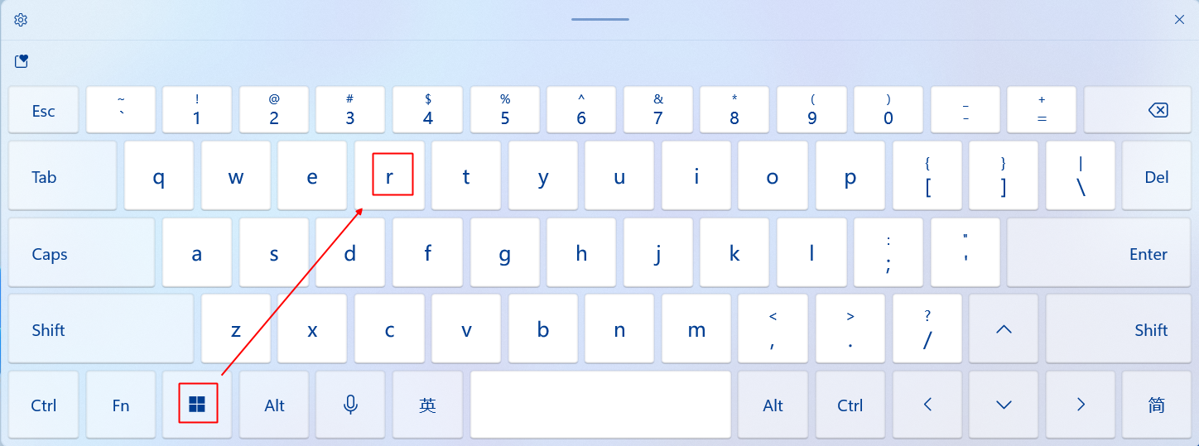Tap the left arrow key

tap(927, 405)
